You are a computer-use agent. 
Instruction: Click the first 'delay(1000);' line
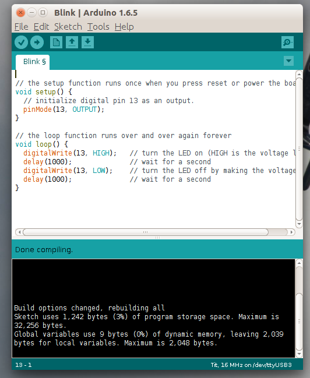click(47, 162)
